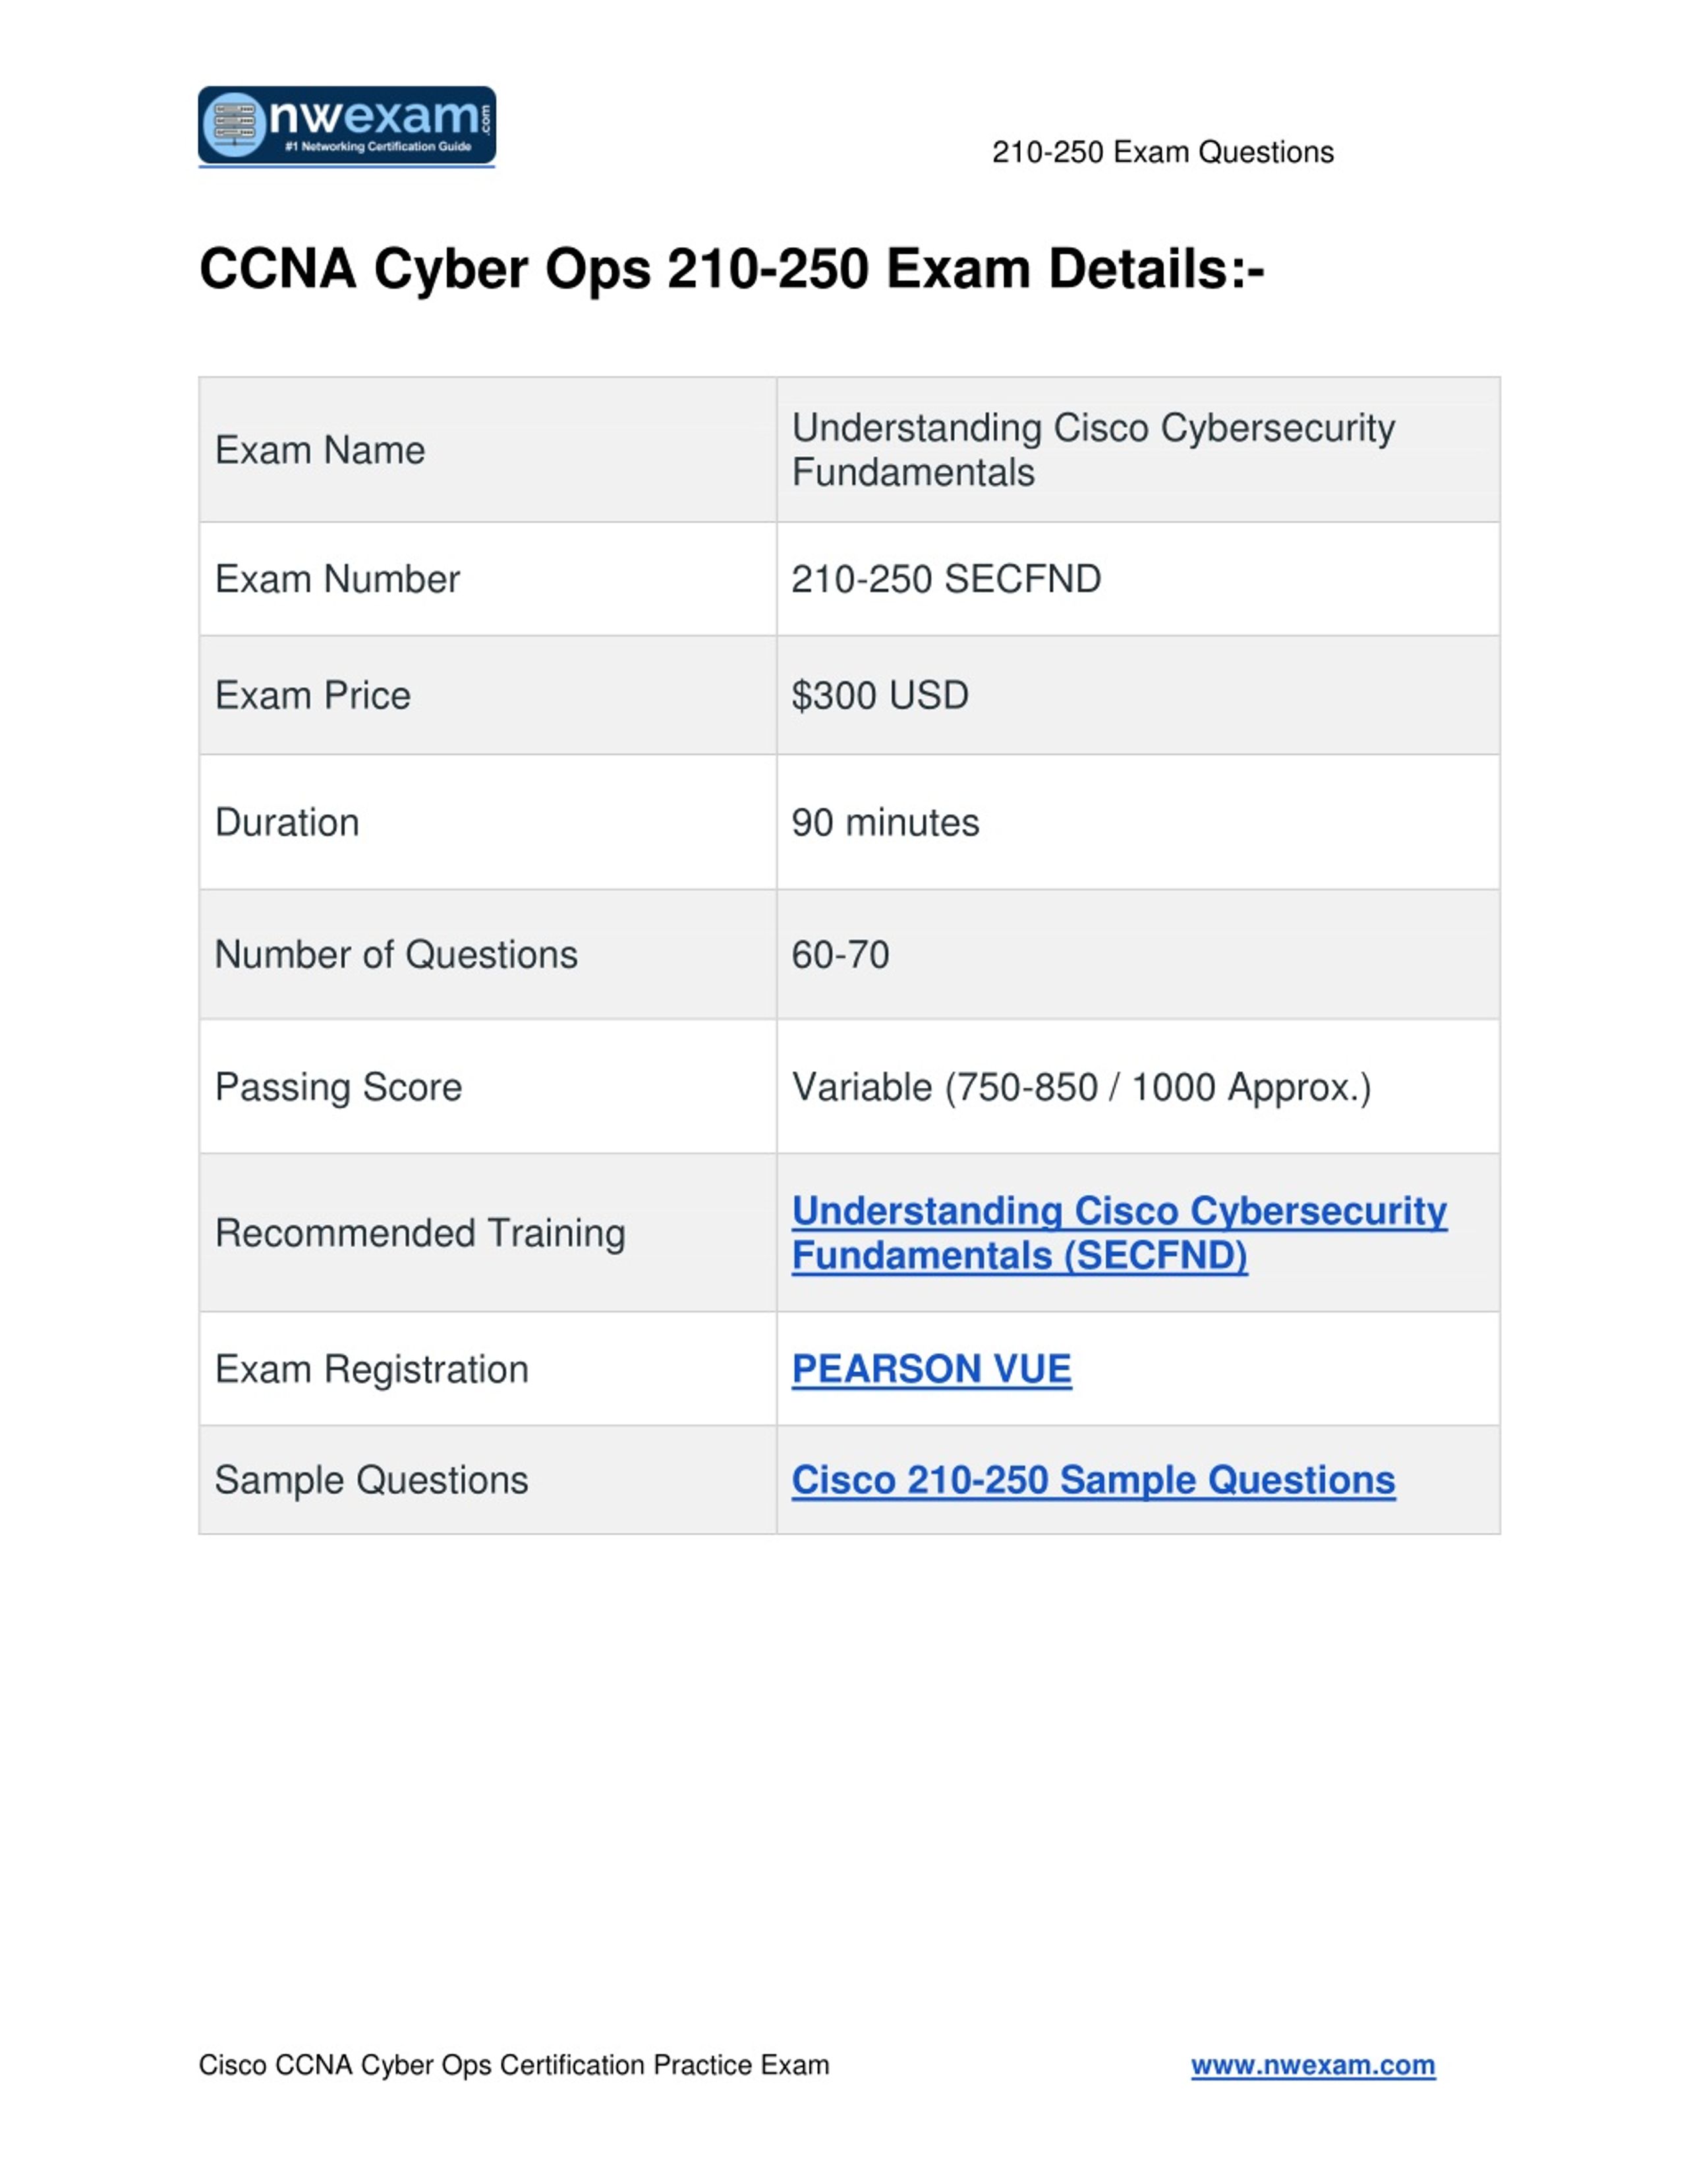
Task: Select the Exam Price label cell
Action: click(x=488, y=695)
